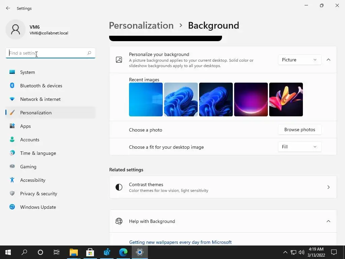
Task: Click the back arrow in Settings header
Action: point(8,8)
